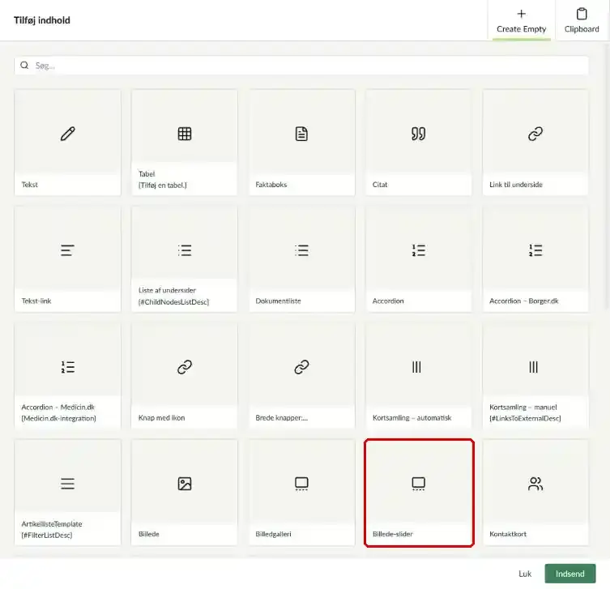The height and width of the screenshot is (589, 610).
Task: Click the Kontaktkort label
Action: point(508,534)
